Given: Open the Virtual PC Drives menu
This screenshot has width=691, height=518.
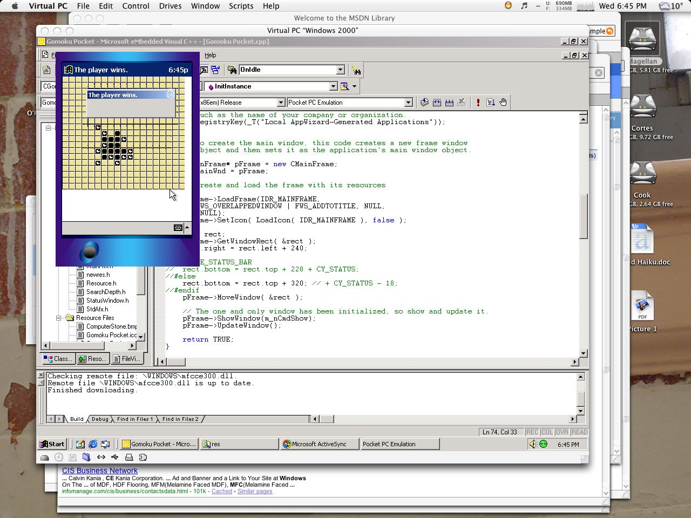Looking at the screenshot, I should (x=170, y=6).
